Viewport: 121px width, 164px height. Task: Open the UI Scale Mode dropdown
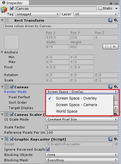[x=82, y=119]
